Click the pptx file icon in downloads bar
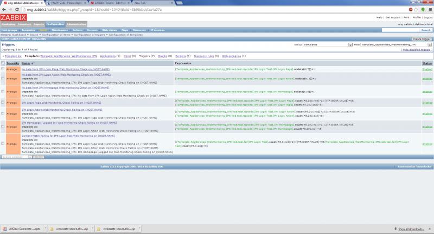Image resolution: width=434 pixels, height=234 pixels. 5,229
